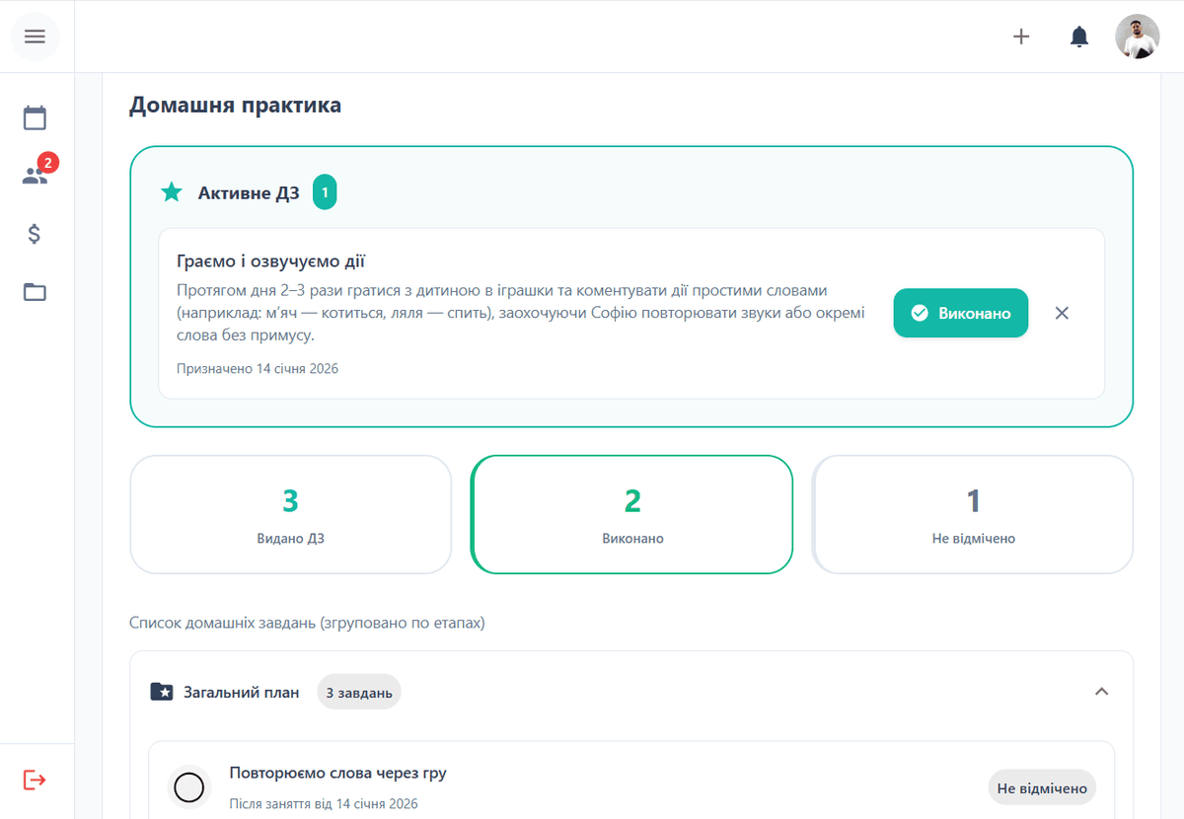Select the 'Видано ДЗ' stat card
1184x819 pixels.
(290, 514)
